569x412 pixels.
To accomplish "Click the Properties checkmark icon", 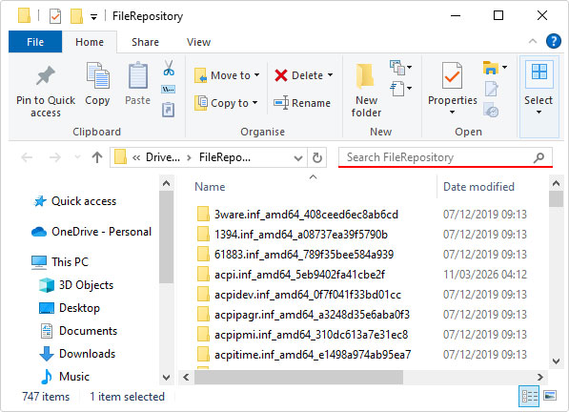I will coord(452,75).
